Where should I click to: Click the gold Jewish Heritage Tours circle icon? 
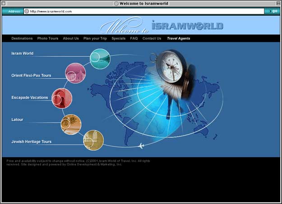pyautogui.click(x=93, y=140)
